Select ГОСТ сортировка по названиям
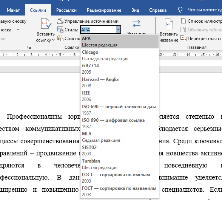222x200 pixels. (120, 191)
